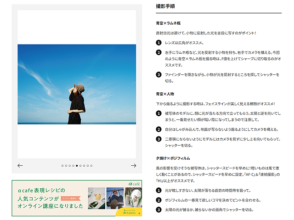Screen dimensions: 294x220
Task: Open the yellow α Academy arrow button
Action: pos(132,212)
